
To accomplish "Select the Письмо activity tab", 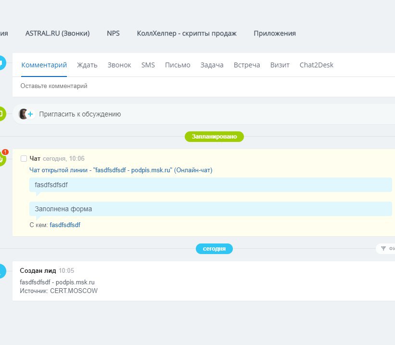I will pos(178,65).
